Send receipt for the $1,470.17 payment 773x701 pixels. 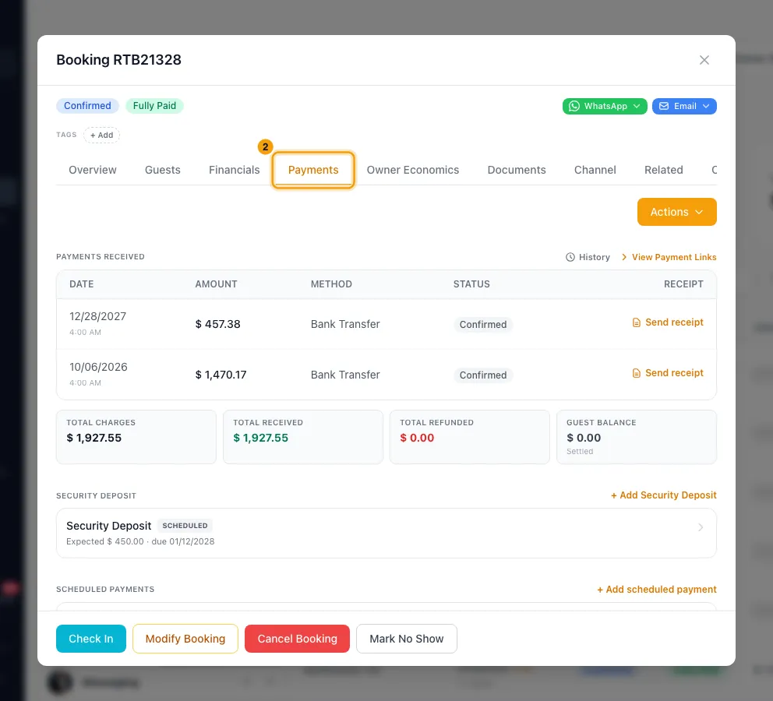pyautogui.click(x=668, y=373)
